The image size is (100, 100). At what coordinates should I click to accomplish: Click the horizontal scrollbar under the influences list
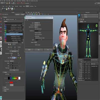(x=11, y=42)
